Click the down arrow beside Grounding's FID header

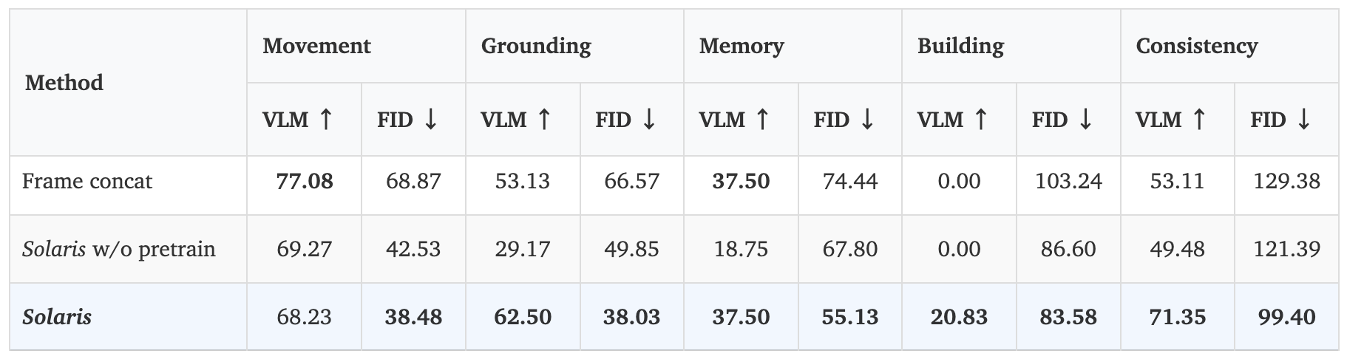(x=648, y=120)
